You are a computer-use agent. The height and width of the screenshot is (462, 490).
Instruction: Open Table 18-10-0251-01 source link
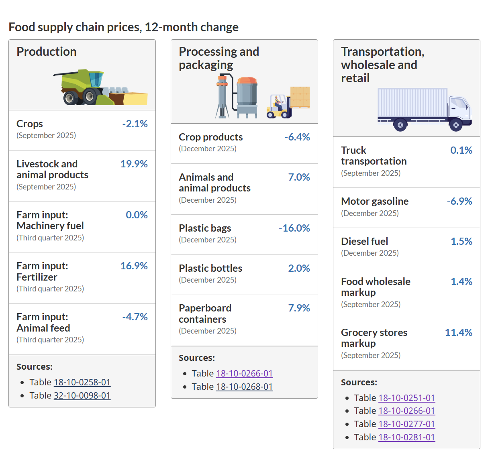pos(406,398)
